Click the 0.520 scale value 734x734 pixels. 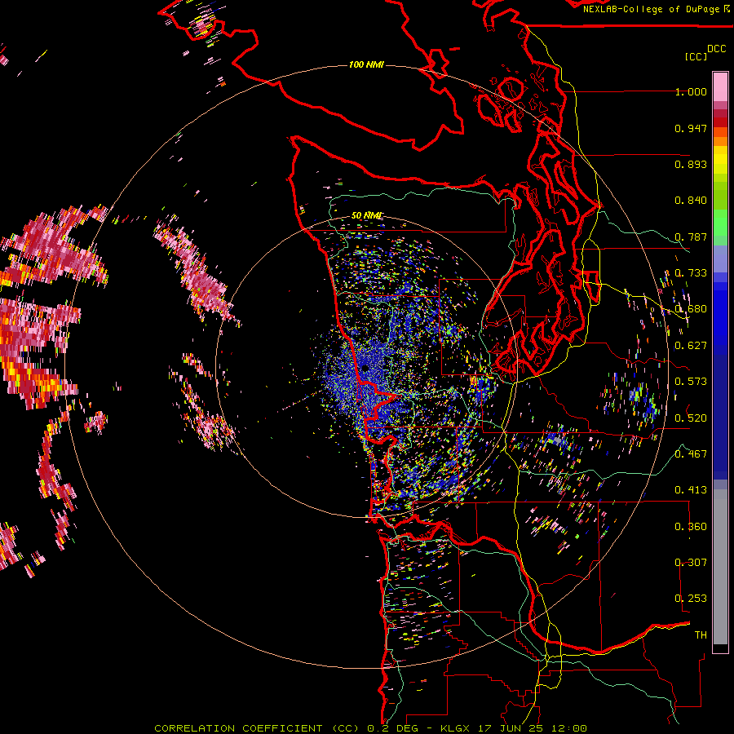click(691, 418)
